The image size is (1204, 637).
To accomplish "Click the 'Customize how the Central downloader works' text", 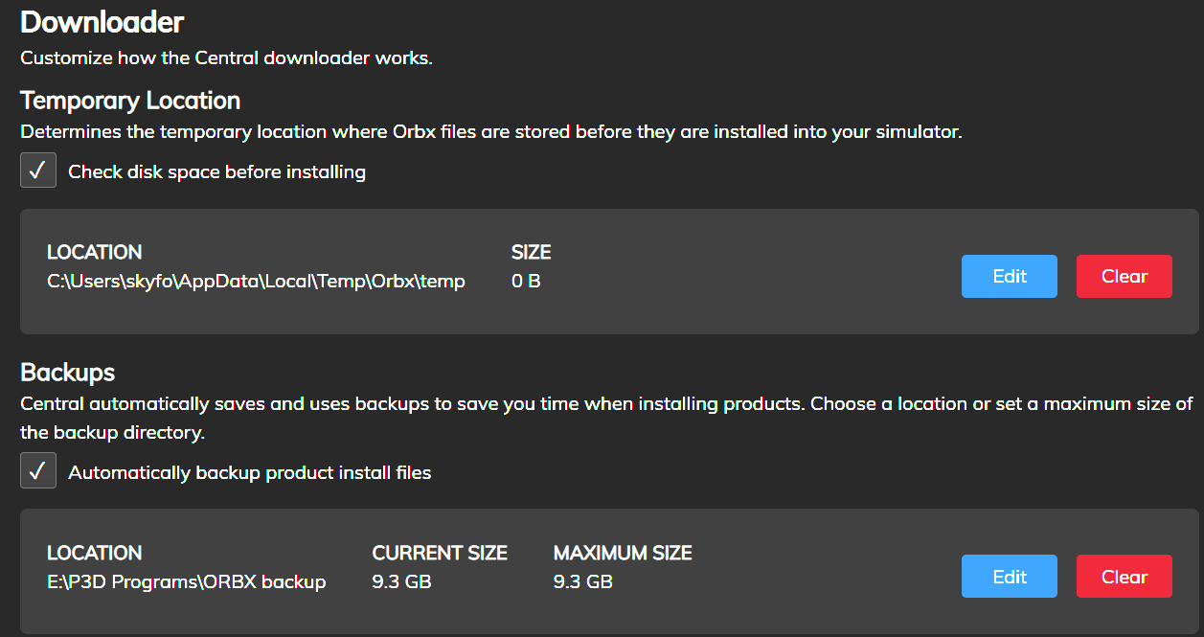I will (x=227, y=58).
